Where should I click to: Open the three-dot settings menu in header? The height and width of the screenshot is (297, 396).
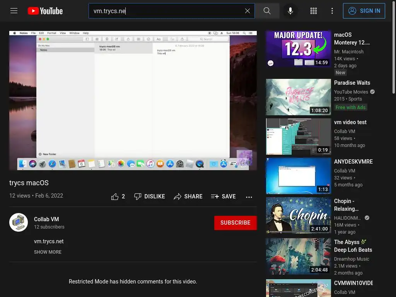[332, 11]
